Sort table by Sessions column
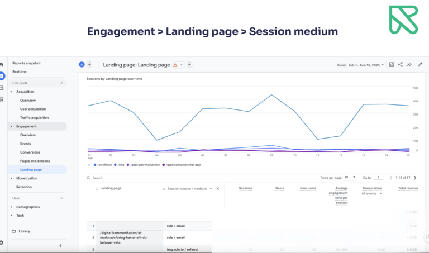The height and width of the screenshot is (253, 429). tap(245, 188)
